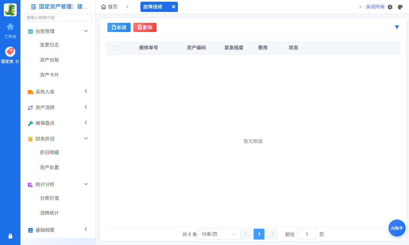
Task: Click the 统计分析 chart icon
Action: (x=30, y=184)
